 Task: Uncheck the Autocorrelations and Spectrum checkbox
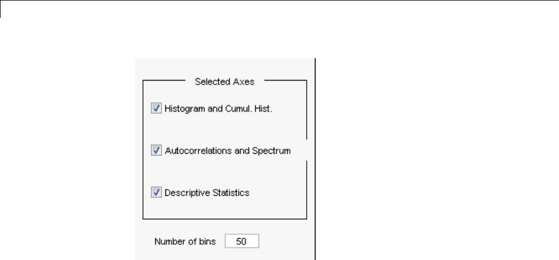(x=156, y=150)
